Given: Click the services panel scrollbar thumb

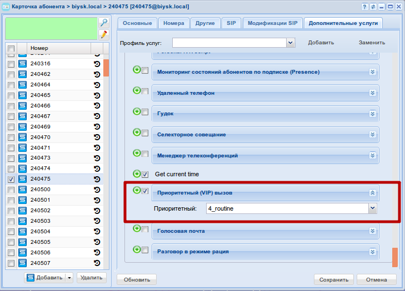Looking at the screenshot, I should tap(394, 257).
